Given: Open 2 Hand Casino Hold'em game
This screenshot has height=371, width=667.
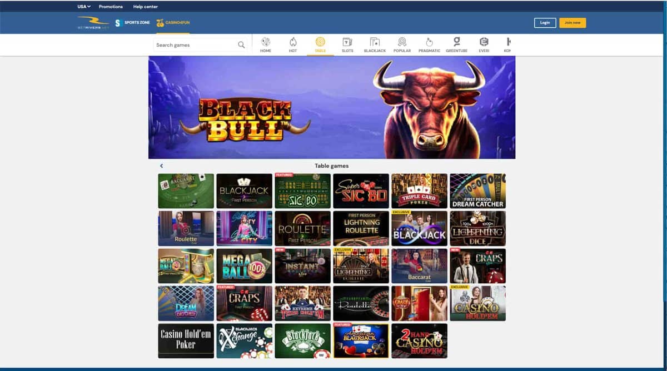Looking at the screenshot, I should (x=419, y=341).
